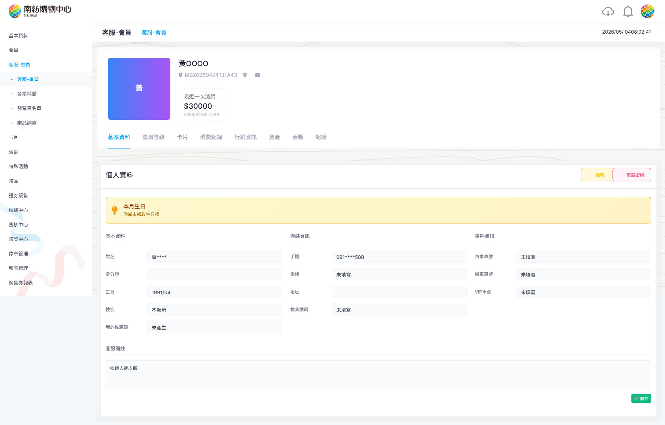
Task: Switch to the 會員等級 tab
Action: pyautogui.click(x=153, y=137)
